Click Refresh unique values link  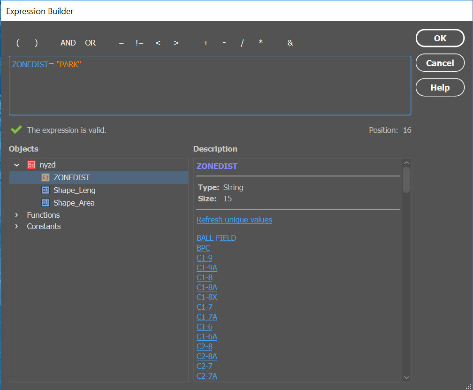[x=234, y=220]
